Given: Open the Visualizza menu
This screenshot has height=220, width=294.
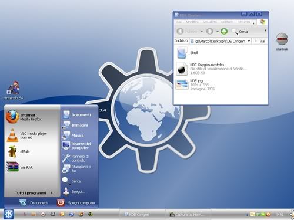Looking at the screenshot, I should coord(210,22).
